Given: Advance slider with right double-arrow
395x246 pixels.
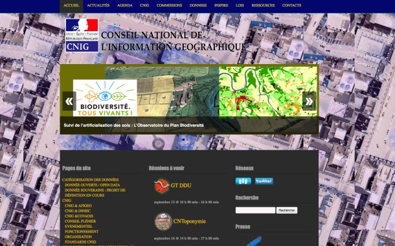Looking at the screenshot, I should click(x=309, y=101).
